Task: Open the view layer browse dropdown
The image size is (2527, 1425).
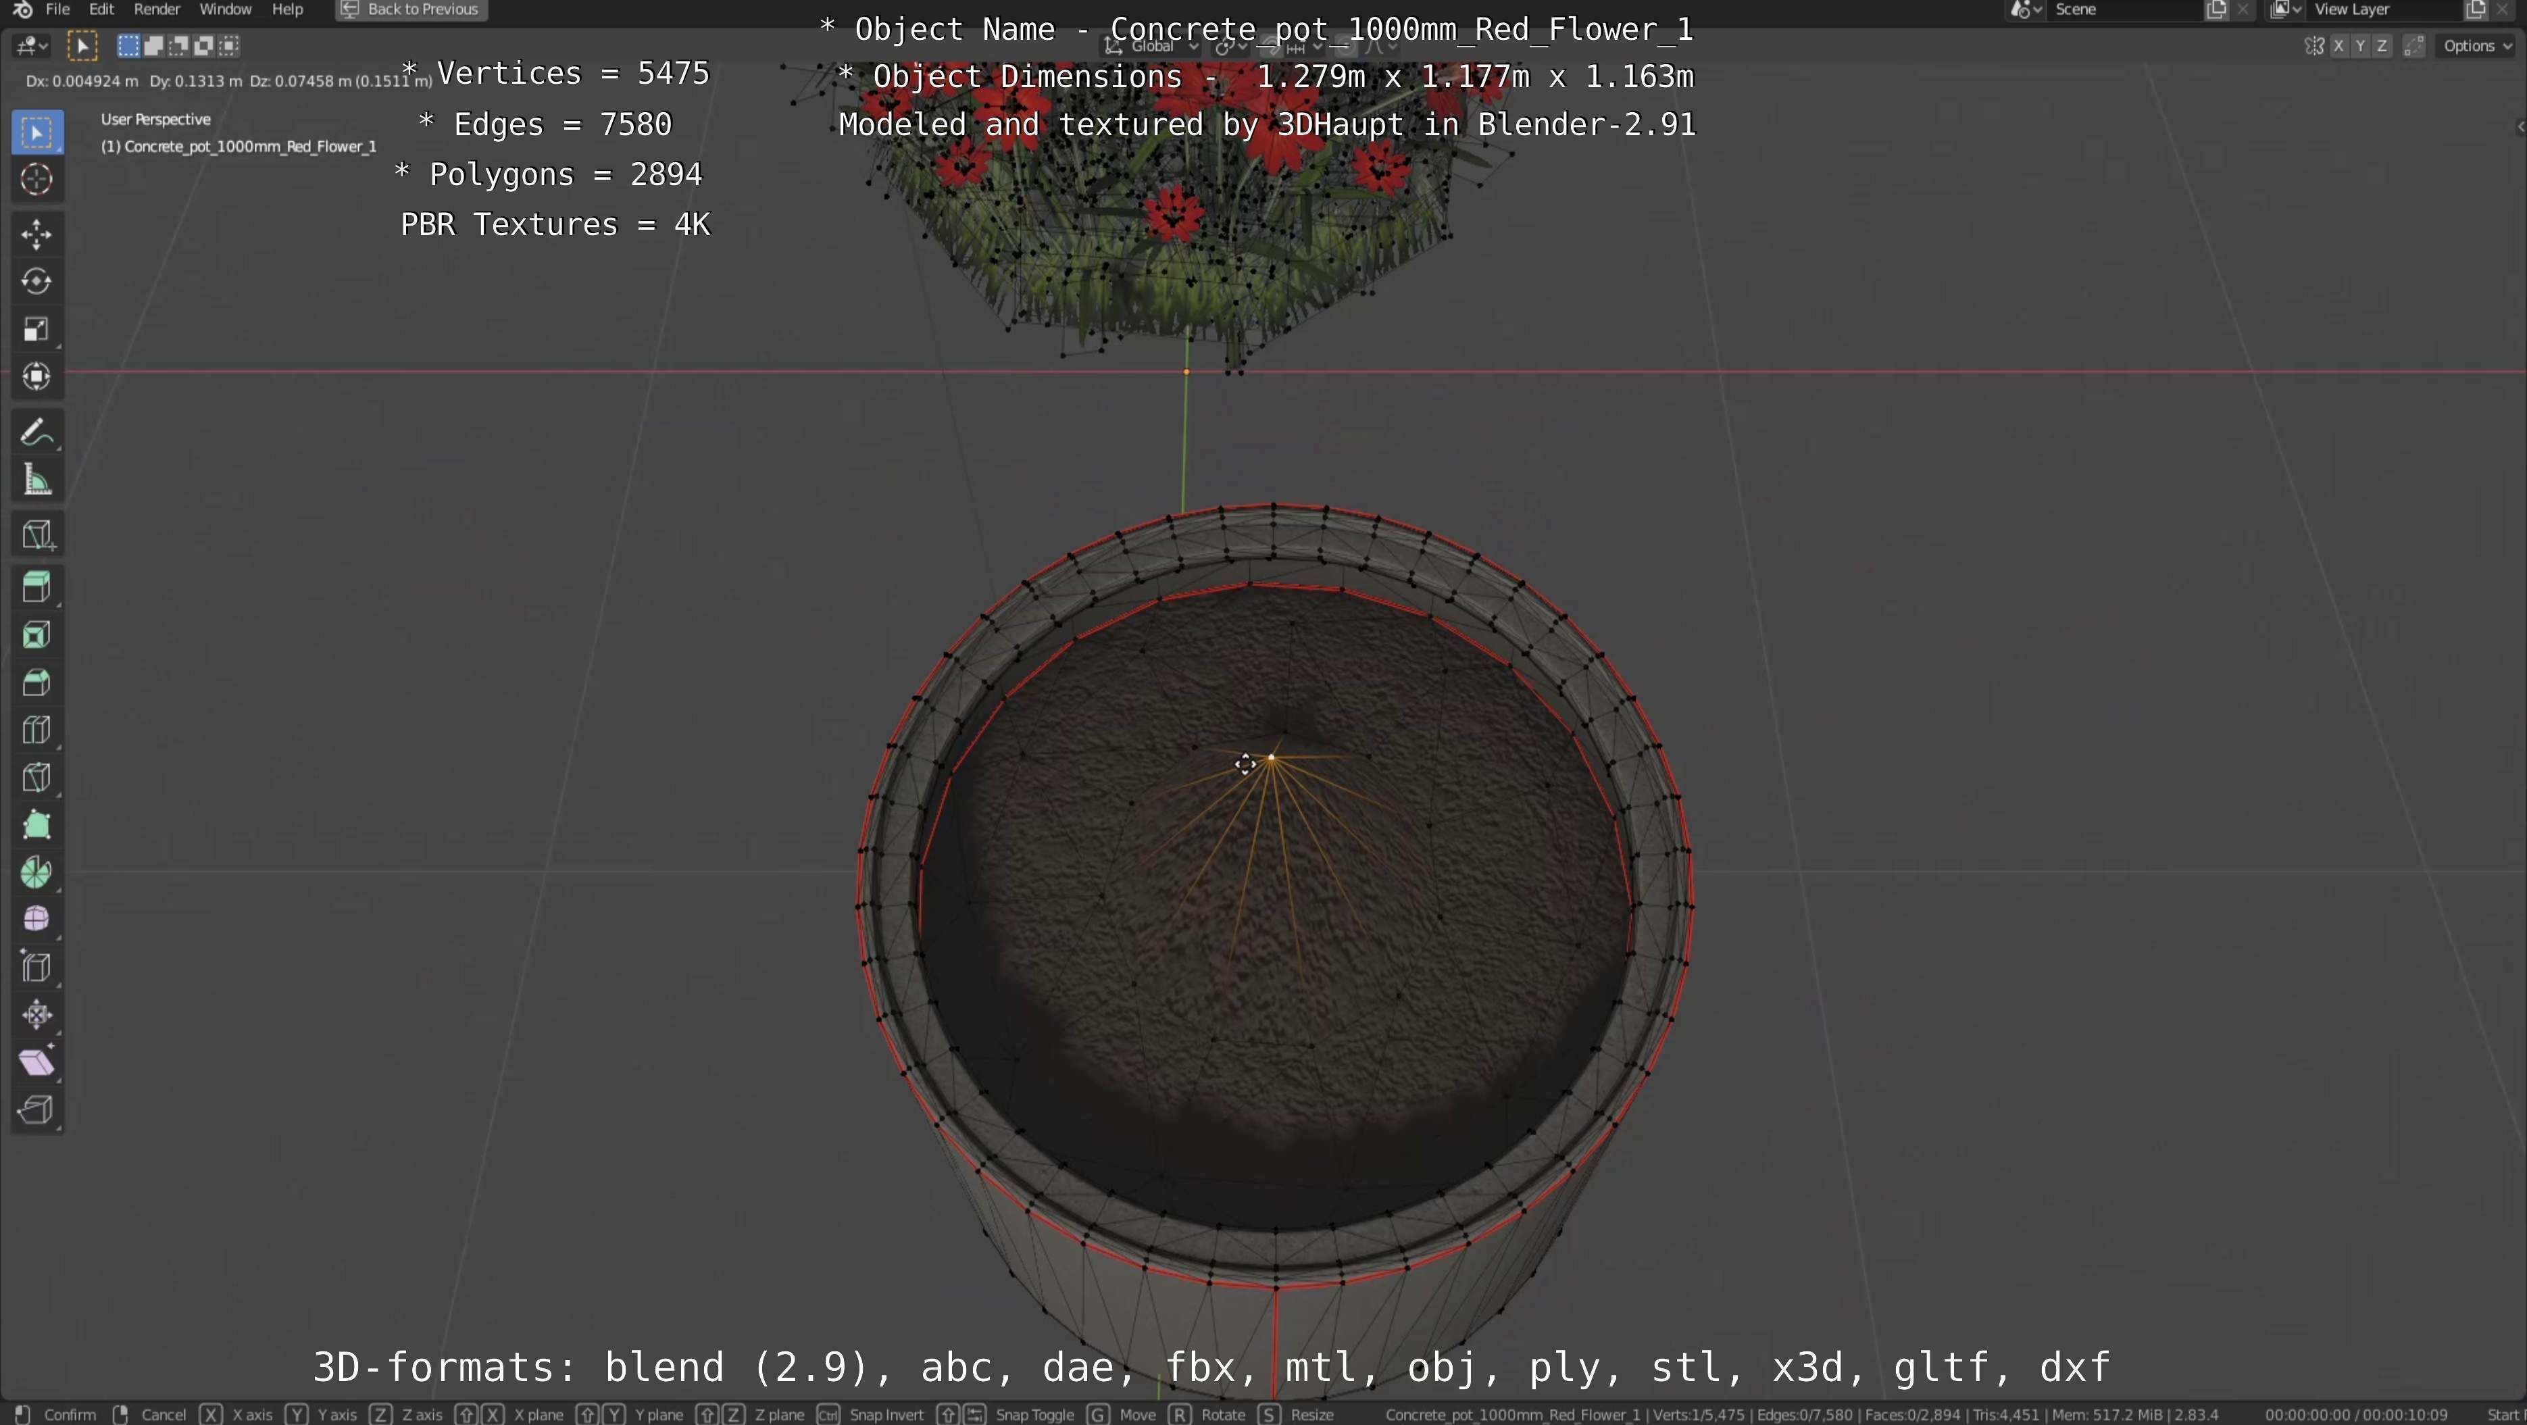Action: (2286, 10)
